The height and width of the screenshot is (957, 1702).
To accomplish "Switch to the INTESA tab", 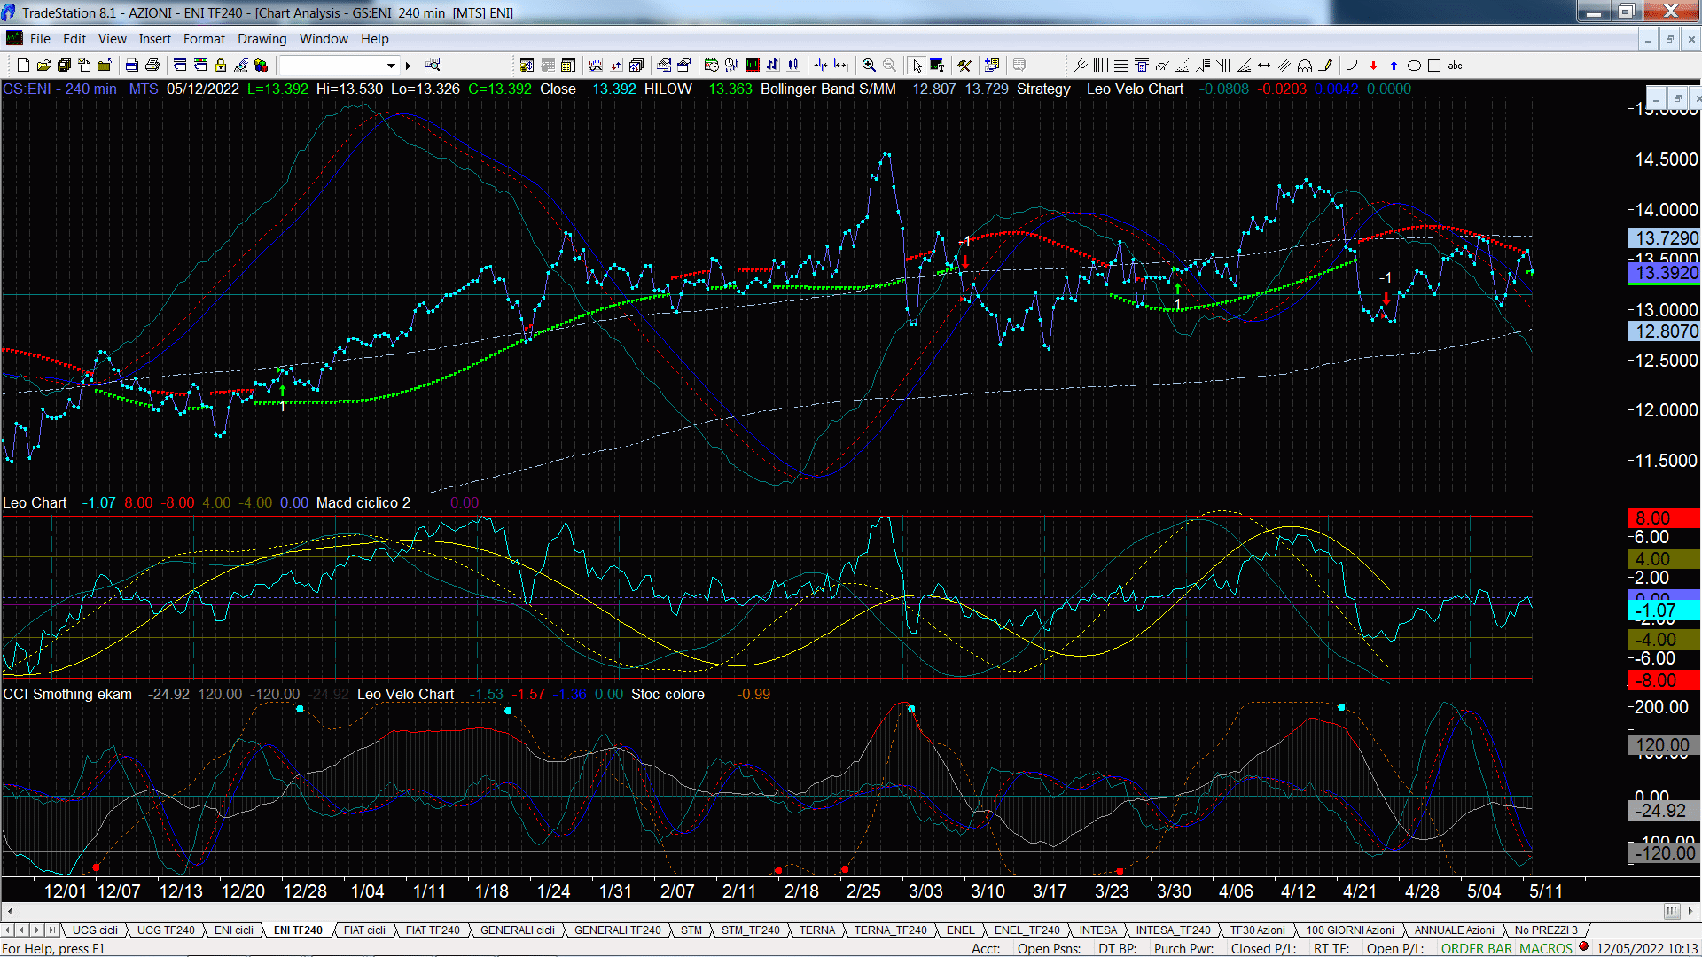I will [x=1097, y=930].
